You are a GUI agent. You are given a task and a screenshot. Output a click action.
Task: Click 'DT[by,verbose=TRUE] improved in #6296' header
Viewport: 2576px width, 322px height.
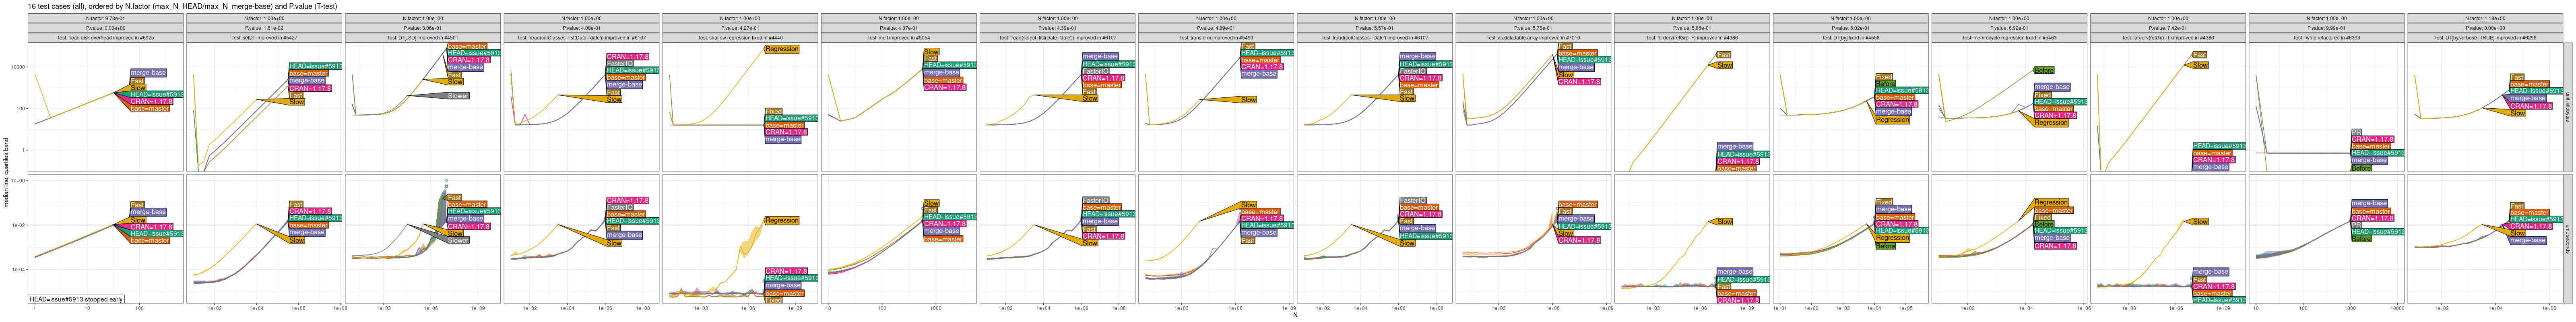point(2485,38)
